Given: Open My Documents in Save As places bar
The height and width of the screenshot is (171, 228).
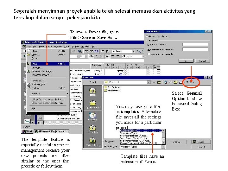Looking at the screenshot, I should pyautogui.click(x=93, y=104).
